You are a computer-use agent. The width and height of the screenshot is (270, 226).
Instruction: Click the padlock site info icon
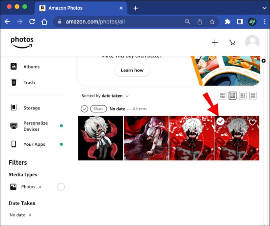[x=60, y=22]
